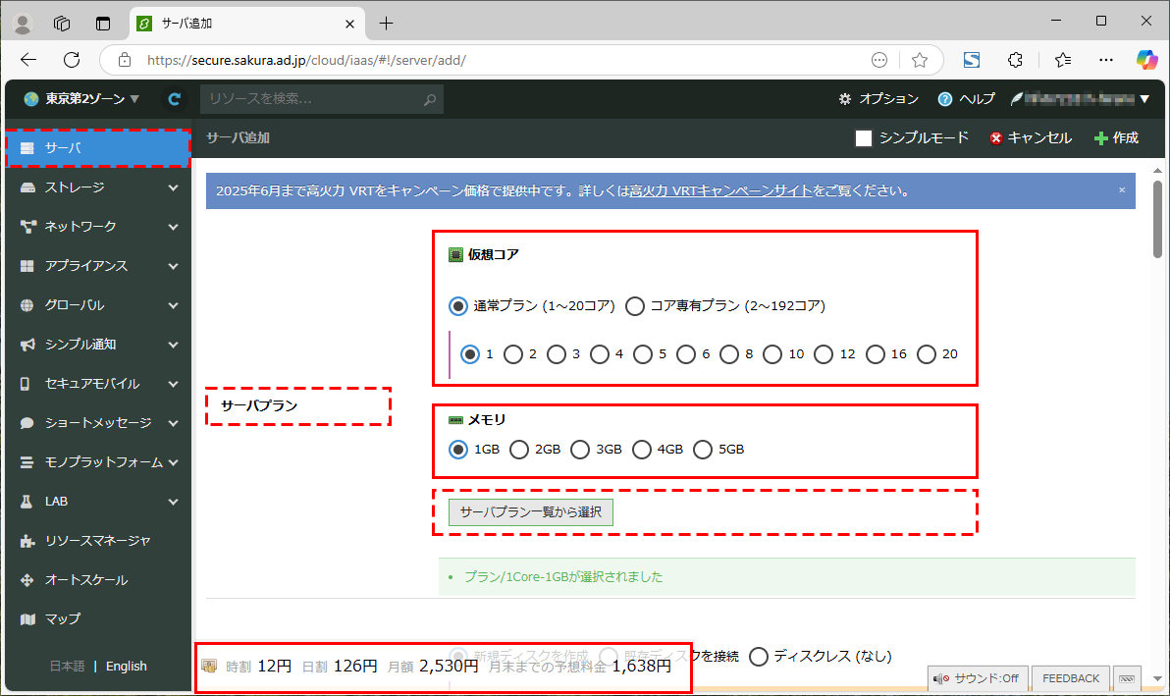Viewport: 1170px width, 696px height.
Task: Expand the ストレージ sidebar section
Action: click(x=98, y=187)
